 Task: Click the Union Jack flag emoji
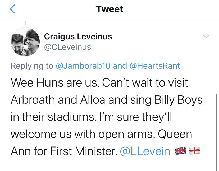(x=180, y=151)
